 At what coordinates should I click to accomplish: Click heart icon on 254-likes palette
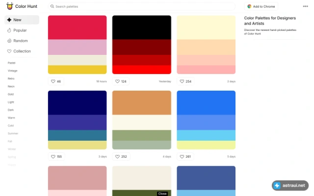(182, 81)
